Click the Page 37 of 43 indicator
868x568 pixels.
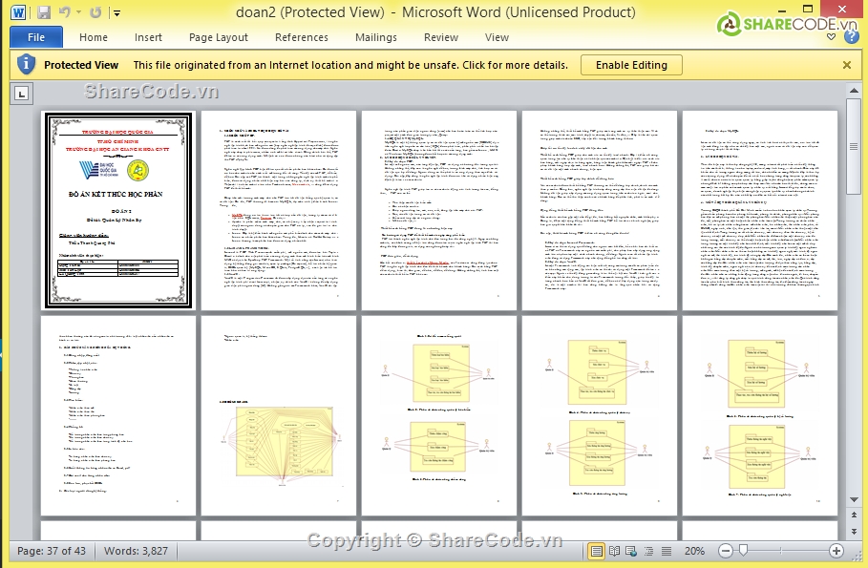tap(52, 551)
